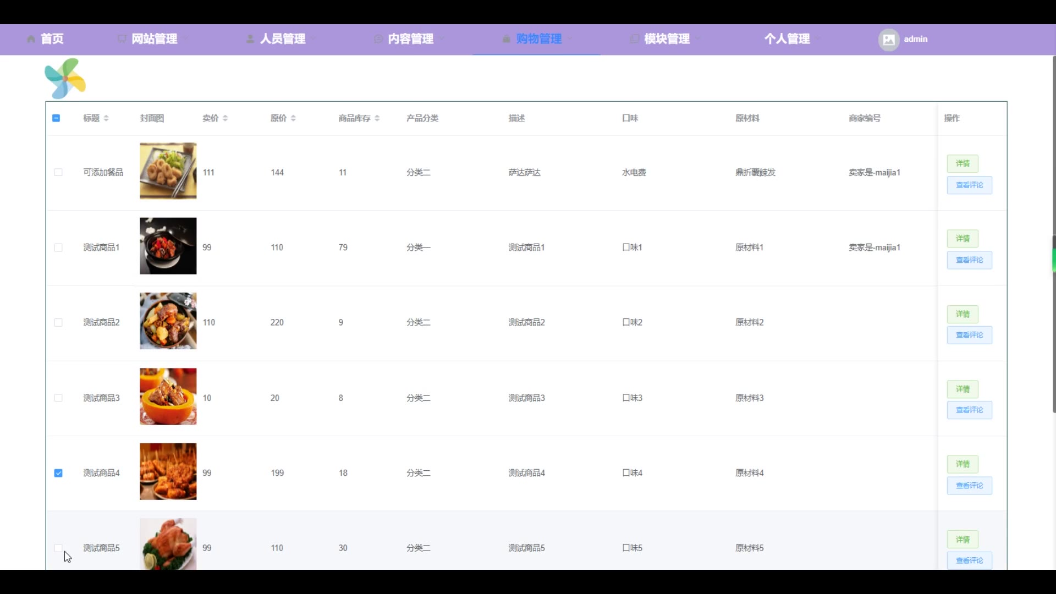Sort by 商品库存 column arrows
Image resolution: width=1056 pixels, height=594 pixels.
(x=377, y=118)
